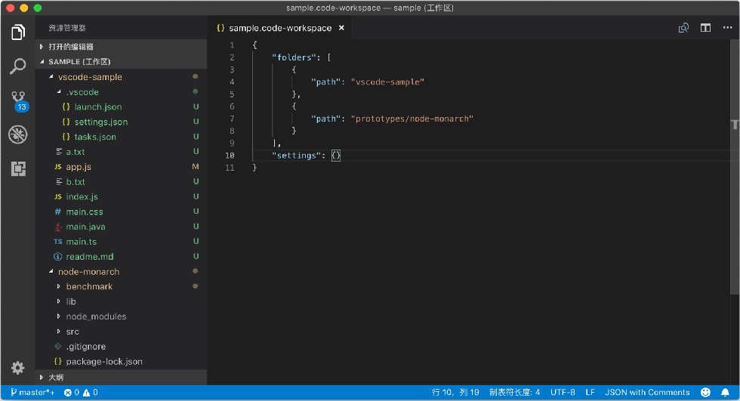Click the 资源管理器 explorer title

pyautogui.click(x=67, y=28)
